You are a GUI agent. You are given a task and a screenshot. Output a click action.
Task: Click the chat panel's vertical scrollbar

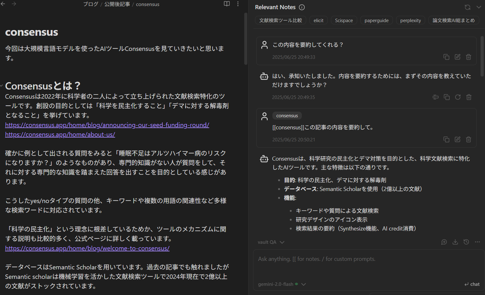click(x=482, y=56)
